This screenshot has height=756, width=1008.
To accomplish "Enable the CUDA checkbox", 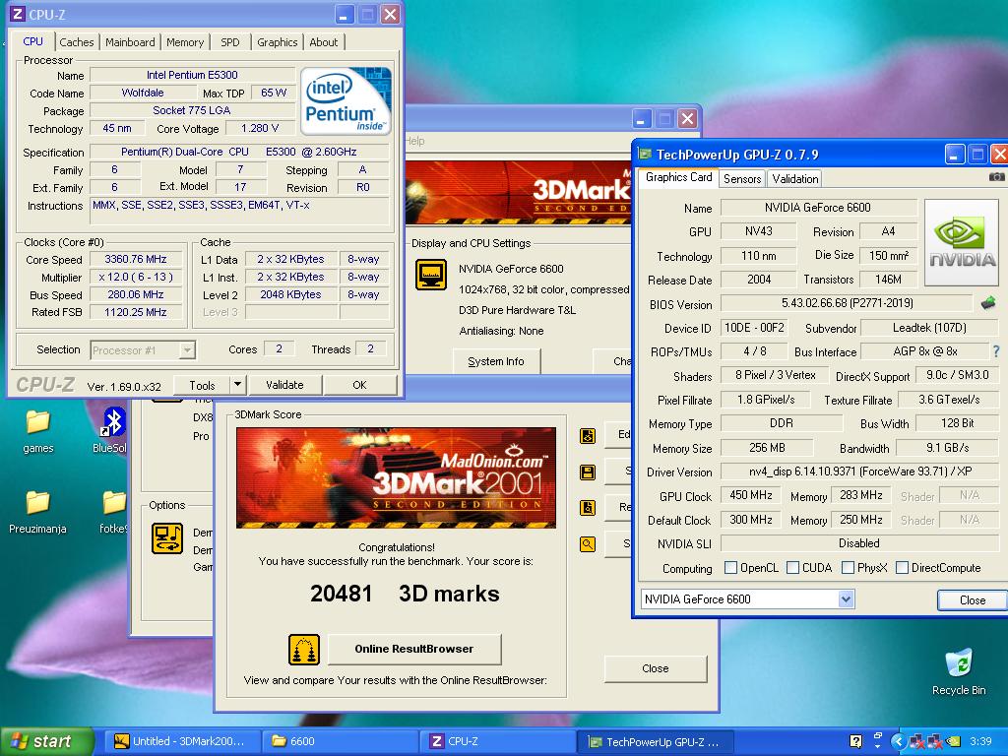I will 792,568.
